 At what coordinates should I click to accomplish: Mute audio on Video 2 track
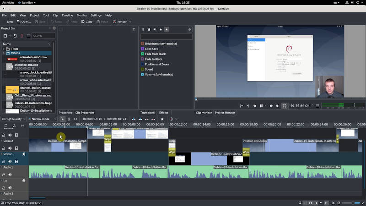(10, 148)
